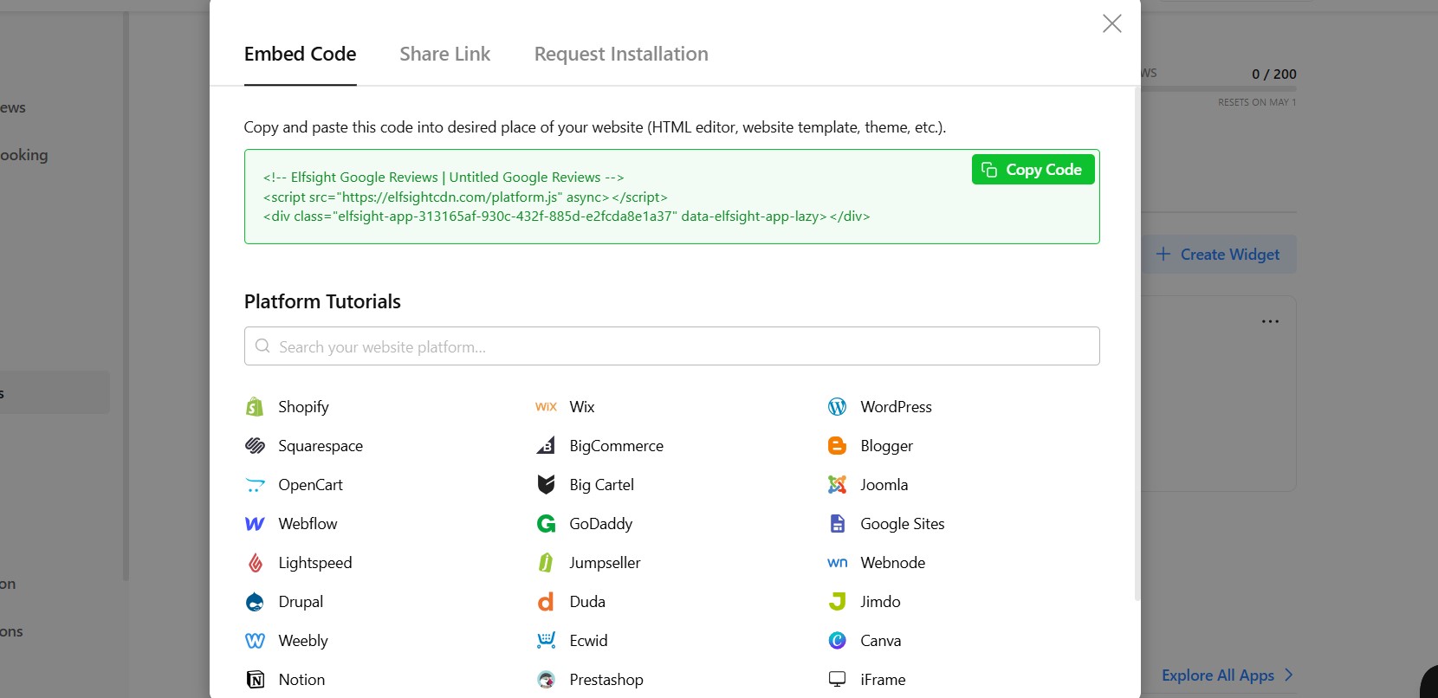This screenshot has width=1438, height=698.
Task: Click the Wix logo icon
Action: pos(546,407)
